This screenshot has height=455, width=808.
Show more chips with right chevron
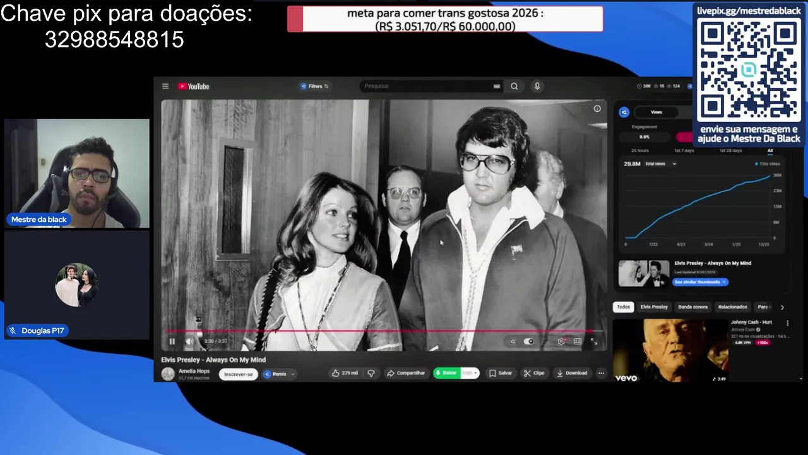(x=782, y=307)
